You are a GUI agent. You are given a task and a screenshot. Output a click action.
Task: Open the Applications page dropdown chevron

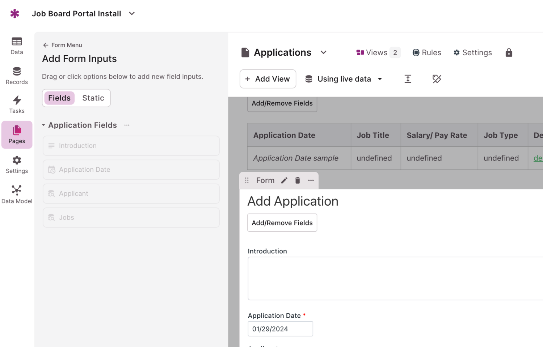click(323, 53)
